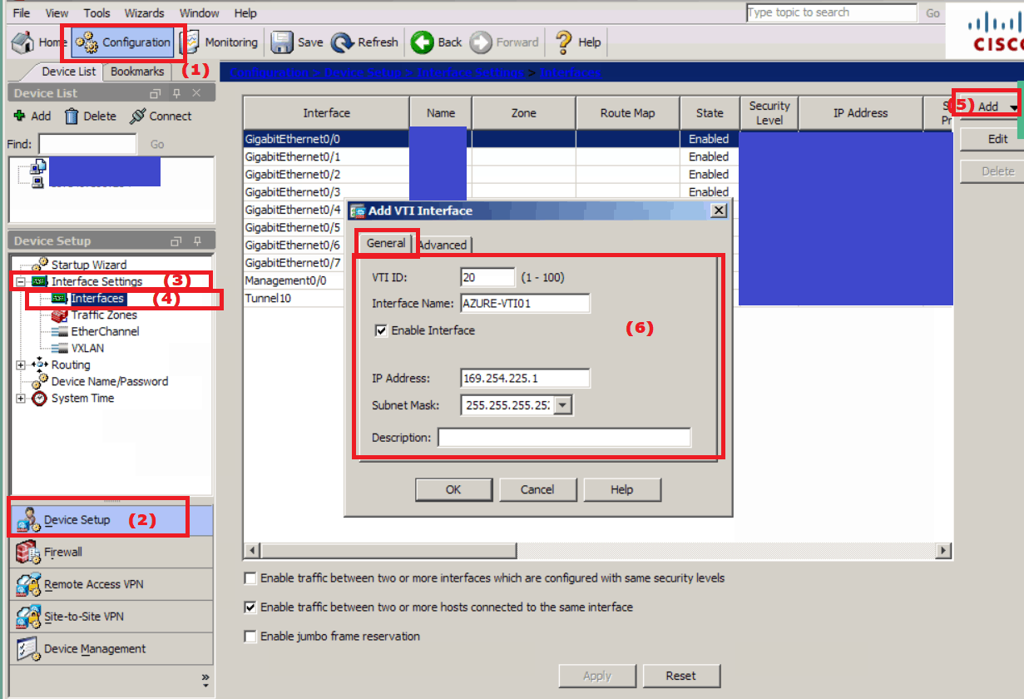Screen dimensions: 1024x699
Task: Enable jumbo frame reservation
Action: click(250, 637)
